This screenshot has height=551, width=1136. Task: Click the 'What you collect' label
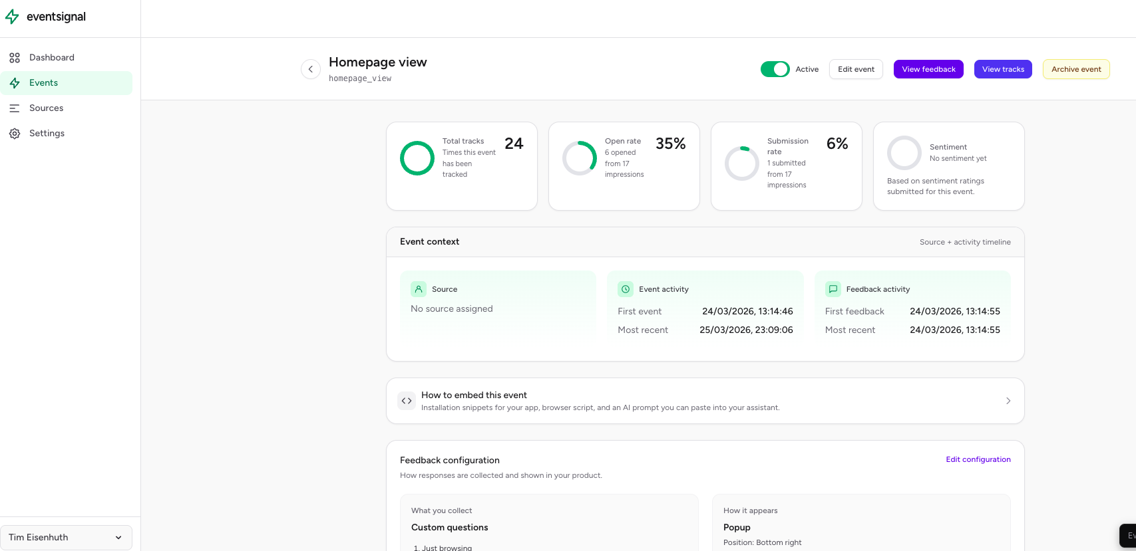tap(441, 510)
